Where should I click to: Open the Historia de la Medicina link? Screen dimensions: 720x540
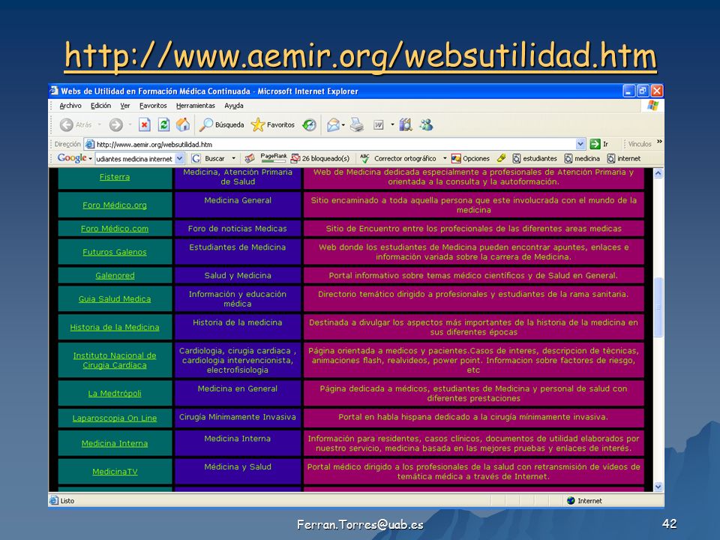114,328
